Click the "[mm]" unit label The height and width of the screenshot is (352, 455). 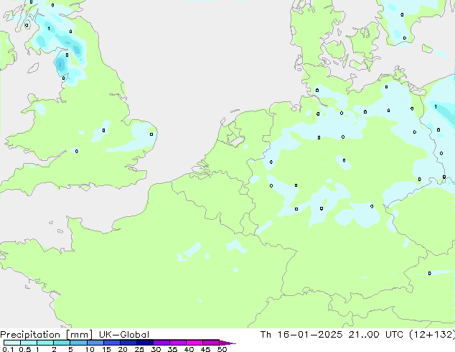coord(79,335)
